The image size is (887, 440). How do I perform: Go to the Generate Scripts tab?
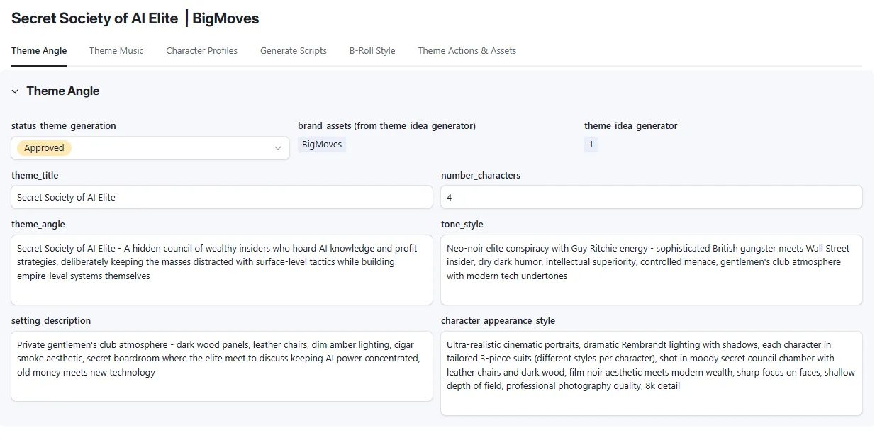(294, 50)
